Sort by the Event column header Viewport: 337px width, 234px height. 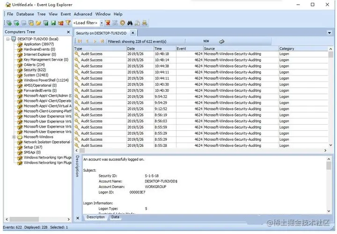(x=190, y=49)
